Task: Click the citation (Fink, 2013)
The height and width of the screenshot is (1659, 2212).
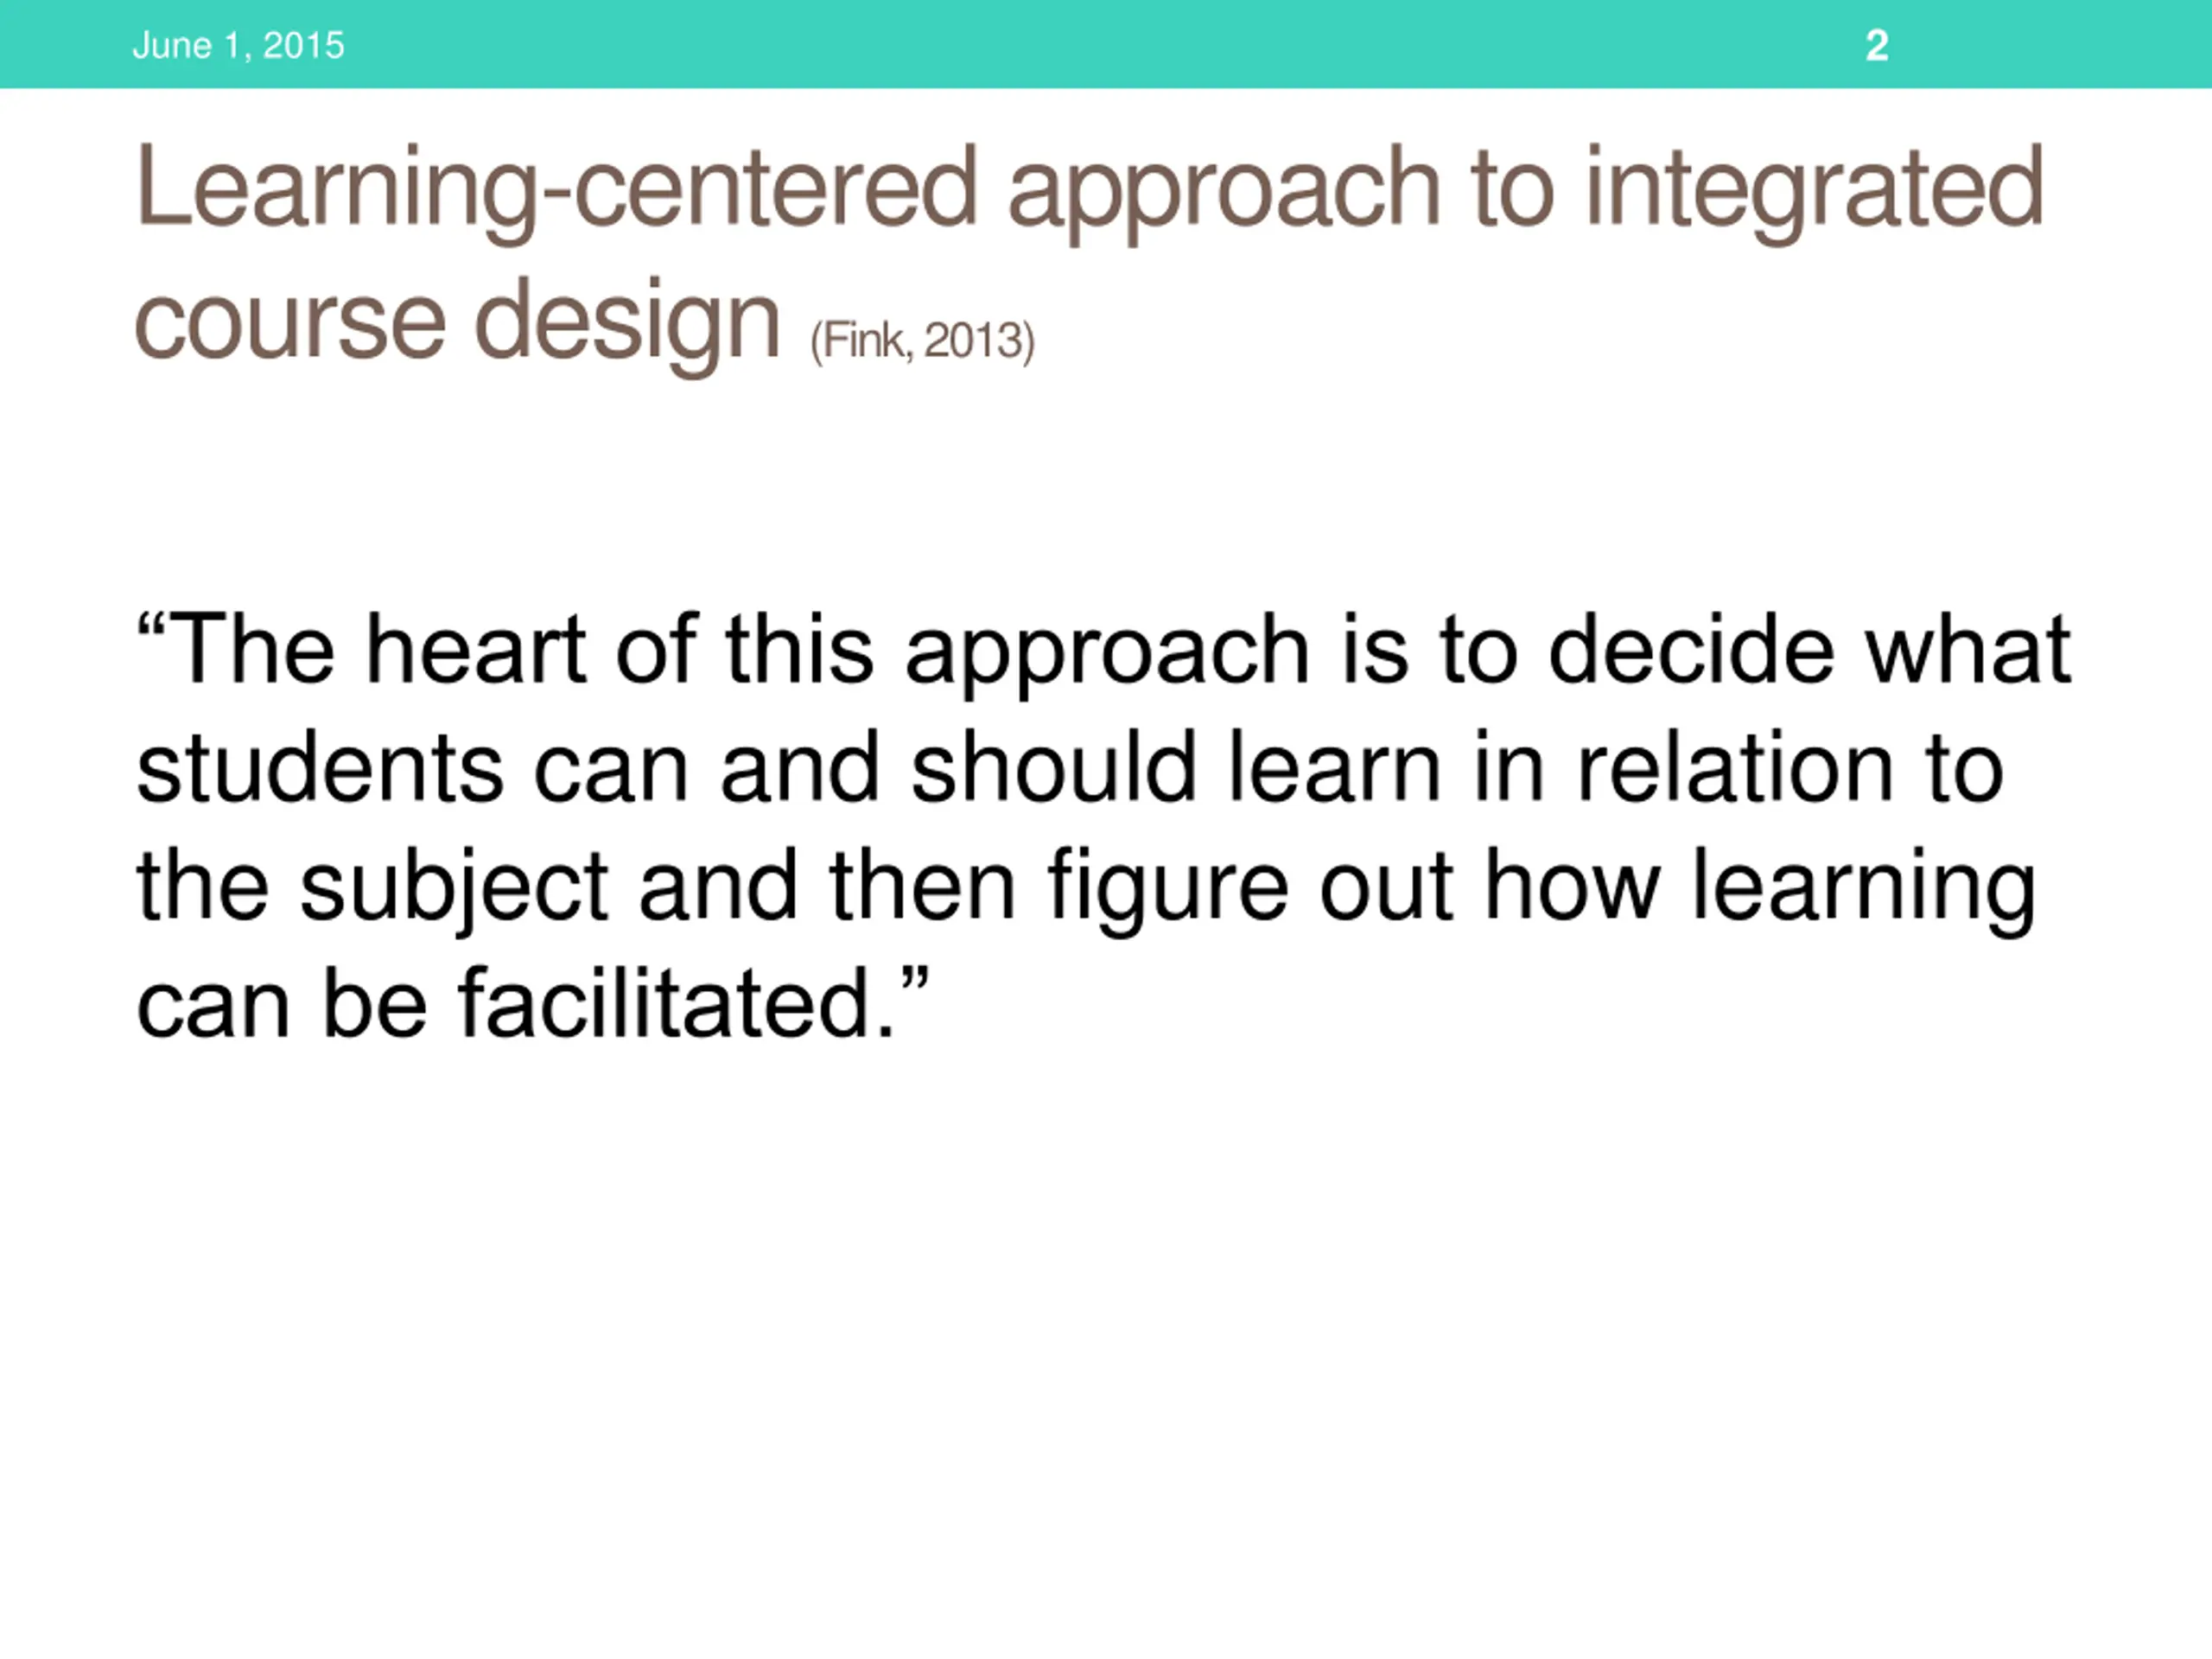Action: point(922,342)
